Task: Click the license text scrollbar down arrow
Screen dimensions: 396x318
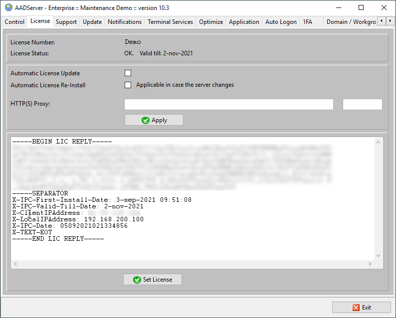Action: [378, 256]
